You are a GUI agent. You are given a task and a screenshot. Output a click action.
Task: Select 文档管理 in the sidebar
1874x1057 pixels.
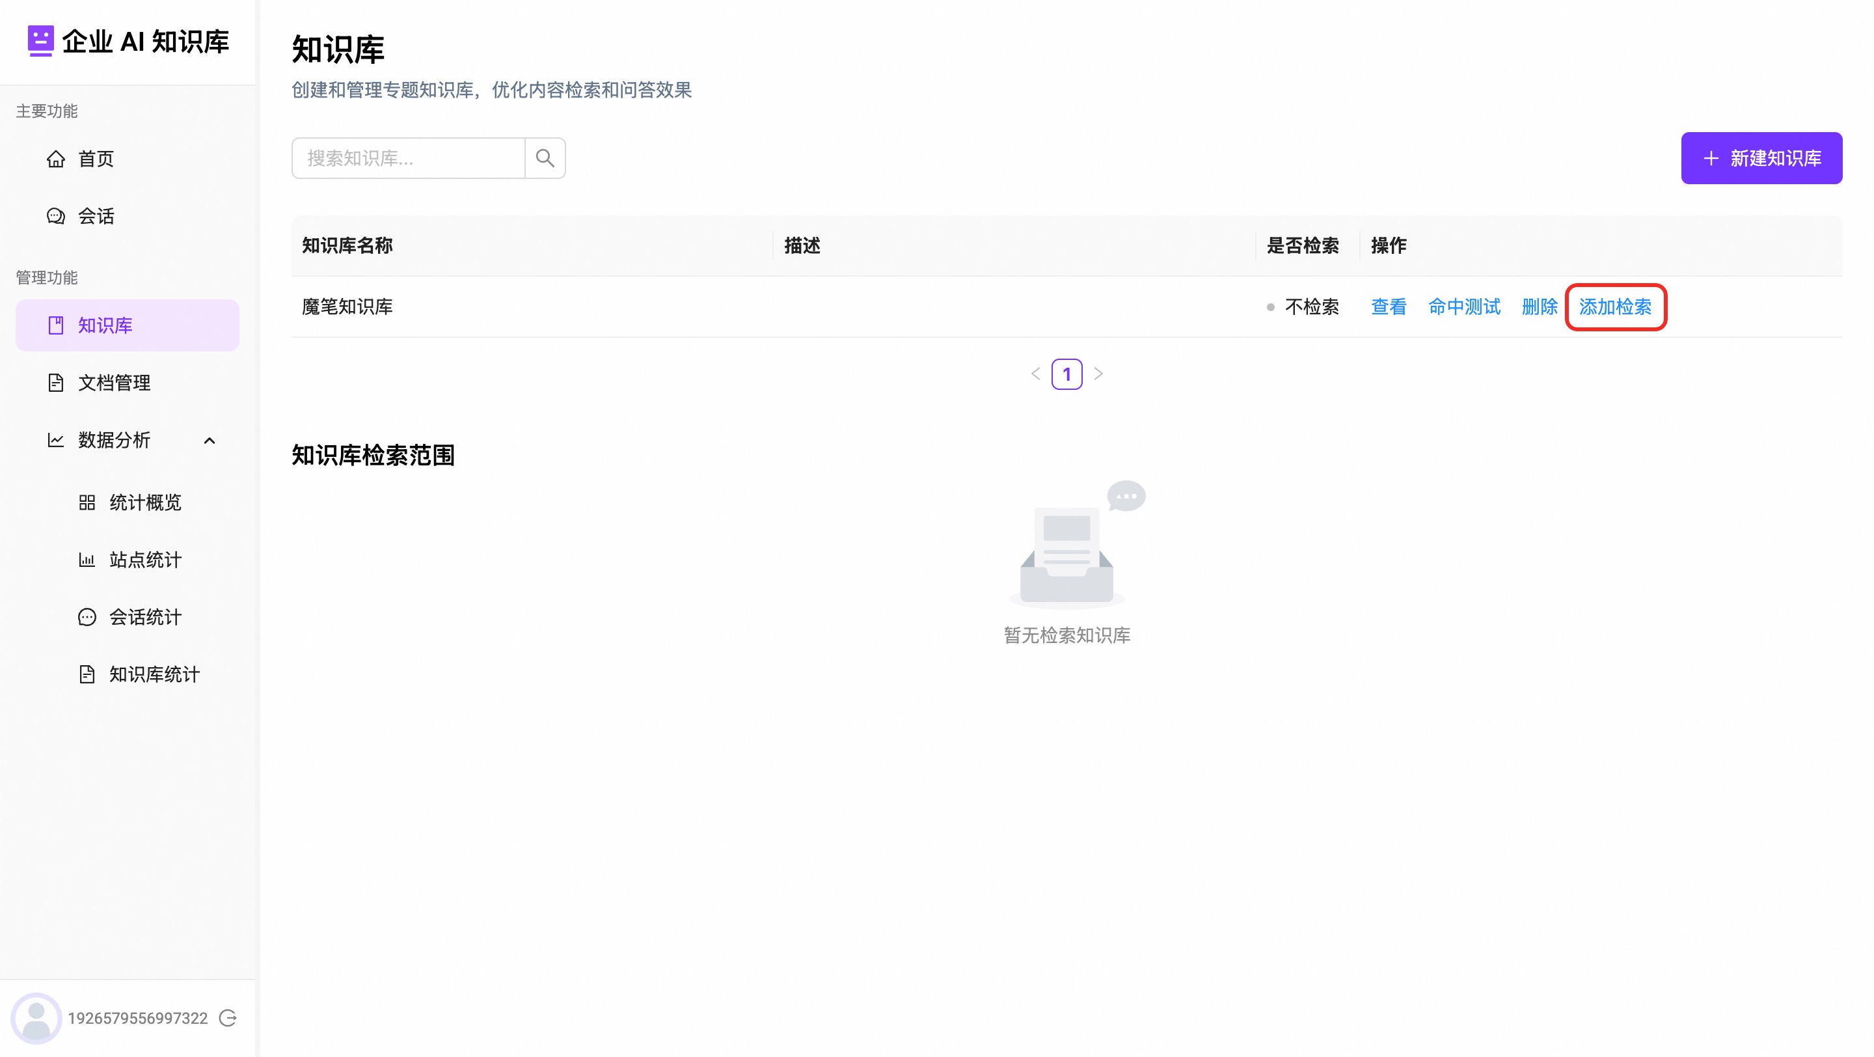115,383
